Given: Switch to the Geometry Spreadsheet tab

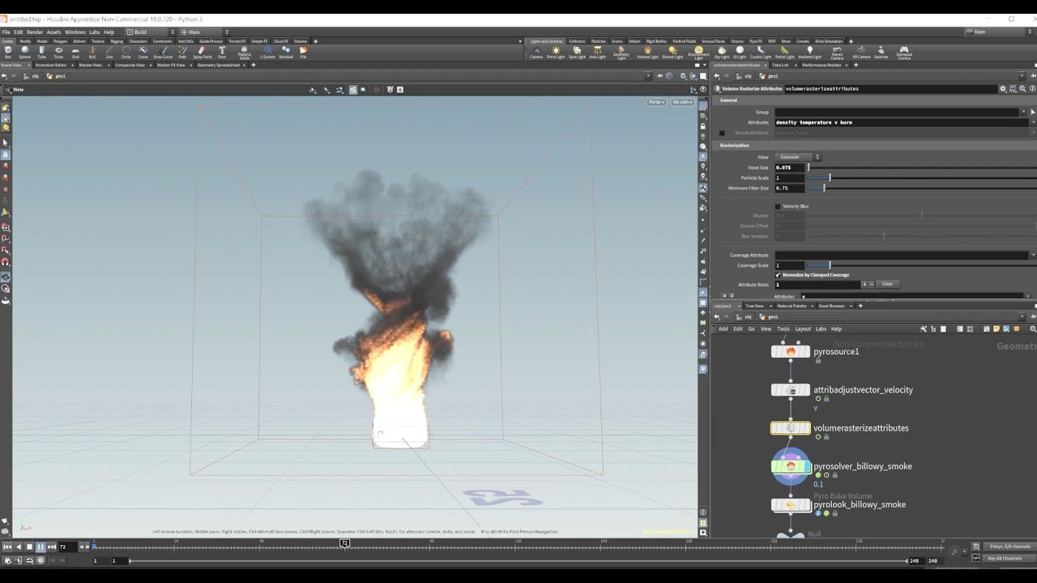Looking at the screenshot, I should [x=219, y=65].
